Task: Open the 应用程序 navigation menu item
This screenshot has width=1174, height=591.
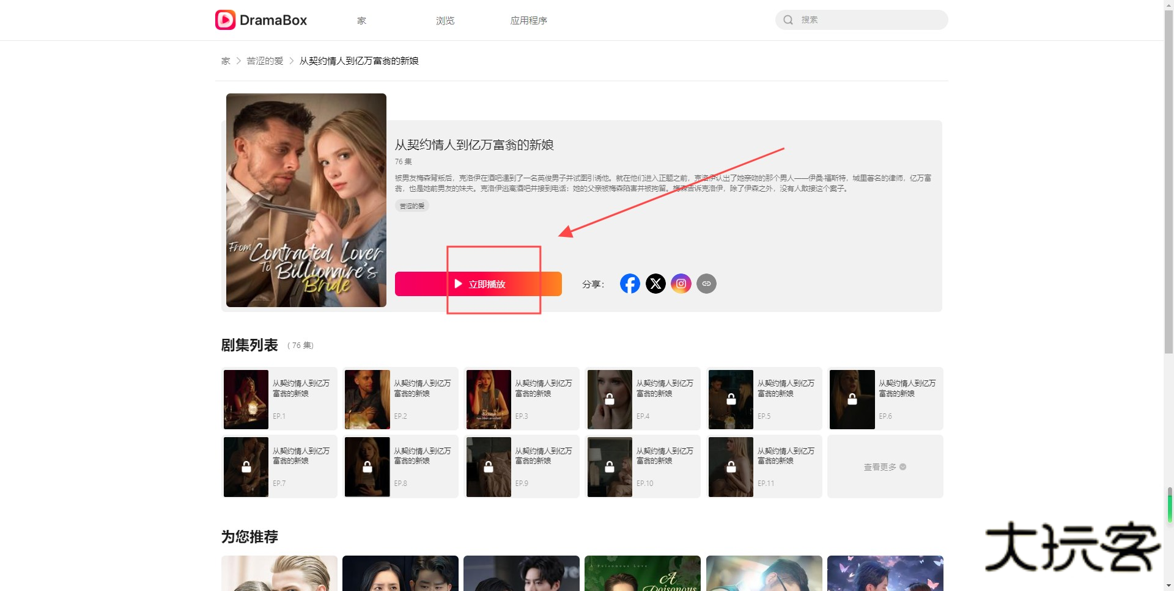Action: click(x=528, y=21)
